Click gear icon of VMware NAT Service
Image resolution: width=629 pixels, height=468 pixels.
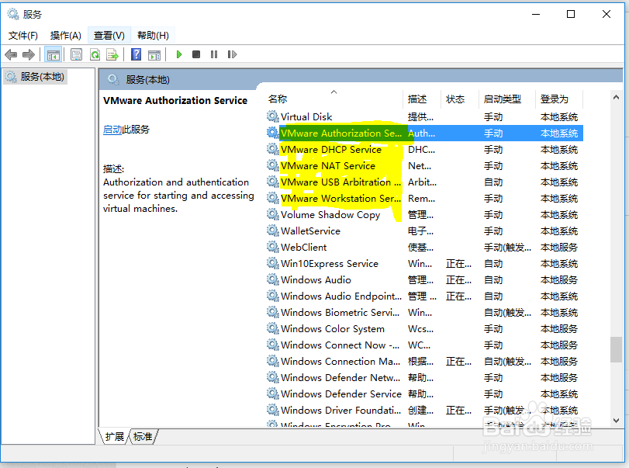273,166
